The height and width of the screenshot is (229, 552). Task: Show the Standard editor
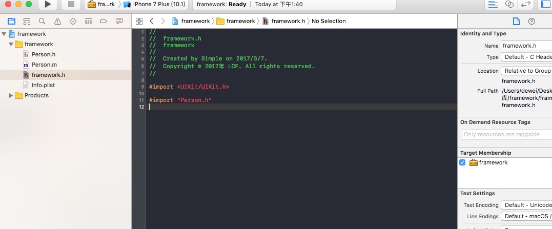coord(493,4)
